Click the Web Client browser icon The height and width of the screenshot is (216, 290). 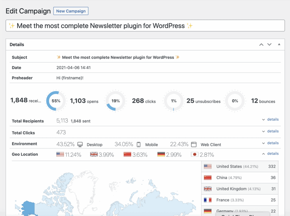click(x=194, y=144)
